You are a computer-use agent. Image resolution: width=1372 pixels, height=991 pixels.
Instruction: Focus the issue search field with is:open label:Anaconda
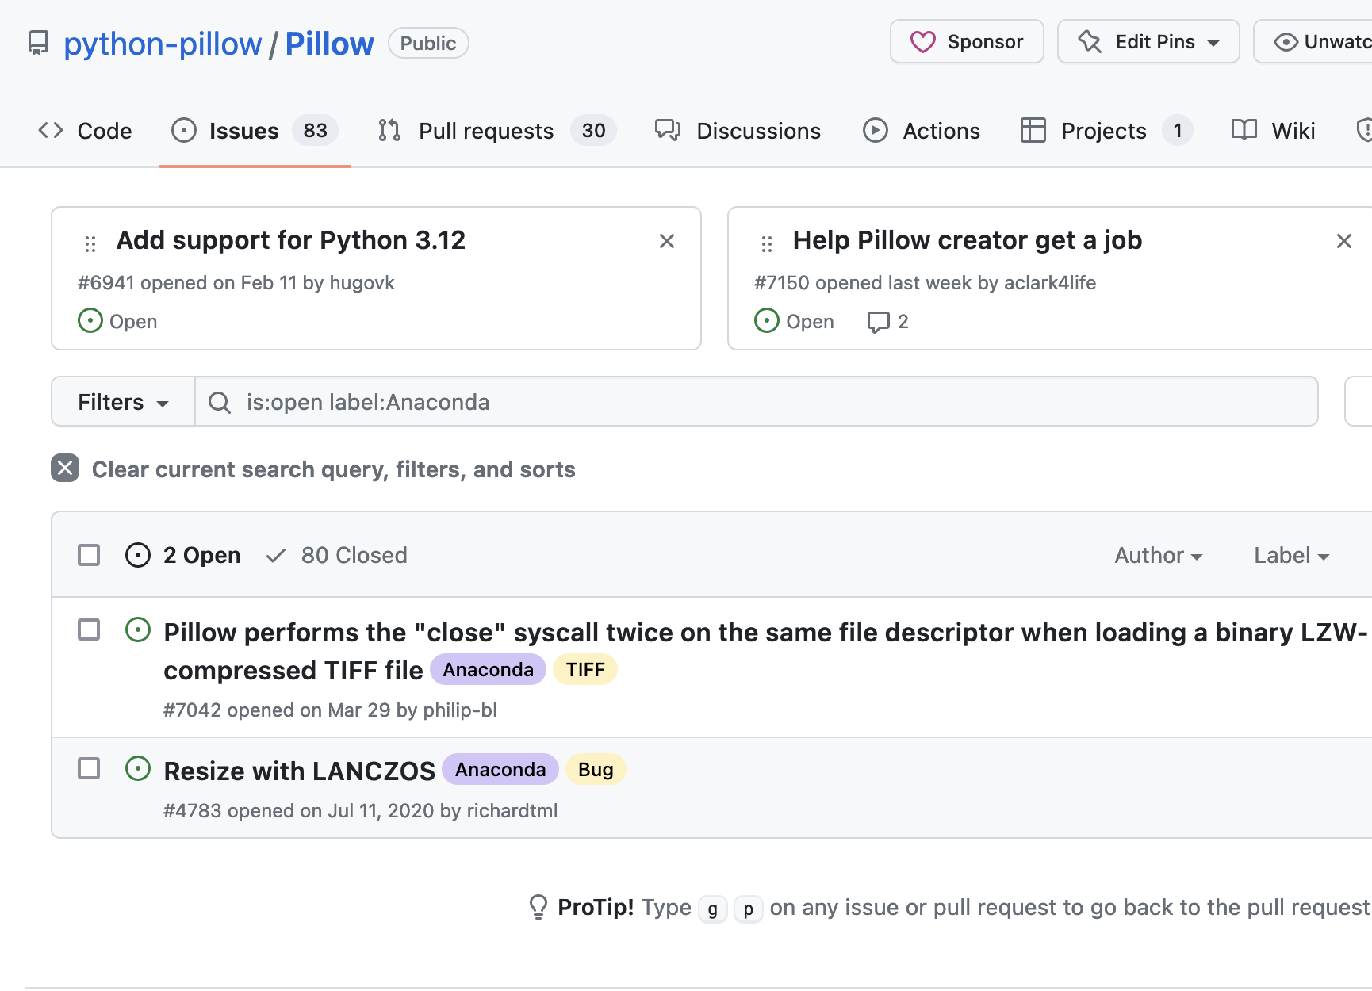click(x=757, y=402)
